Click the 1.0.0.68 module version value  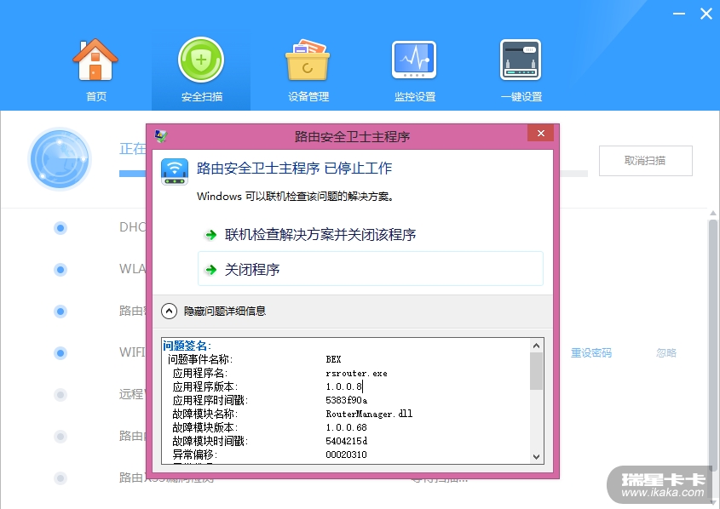(346, 427)
